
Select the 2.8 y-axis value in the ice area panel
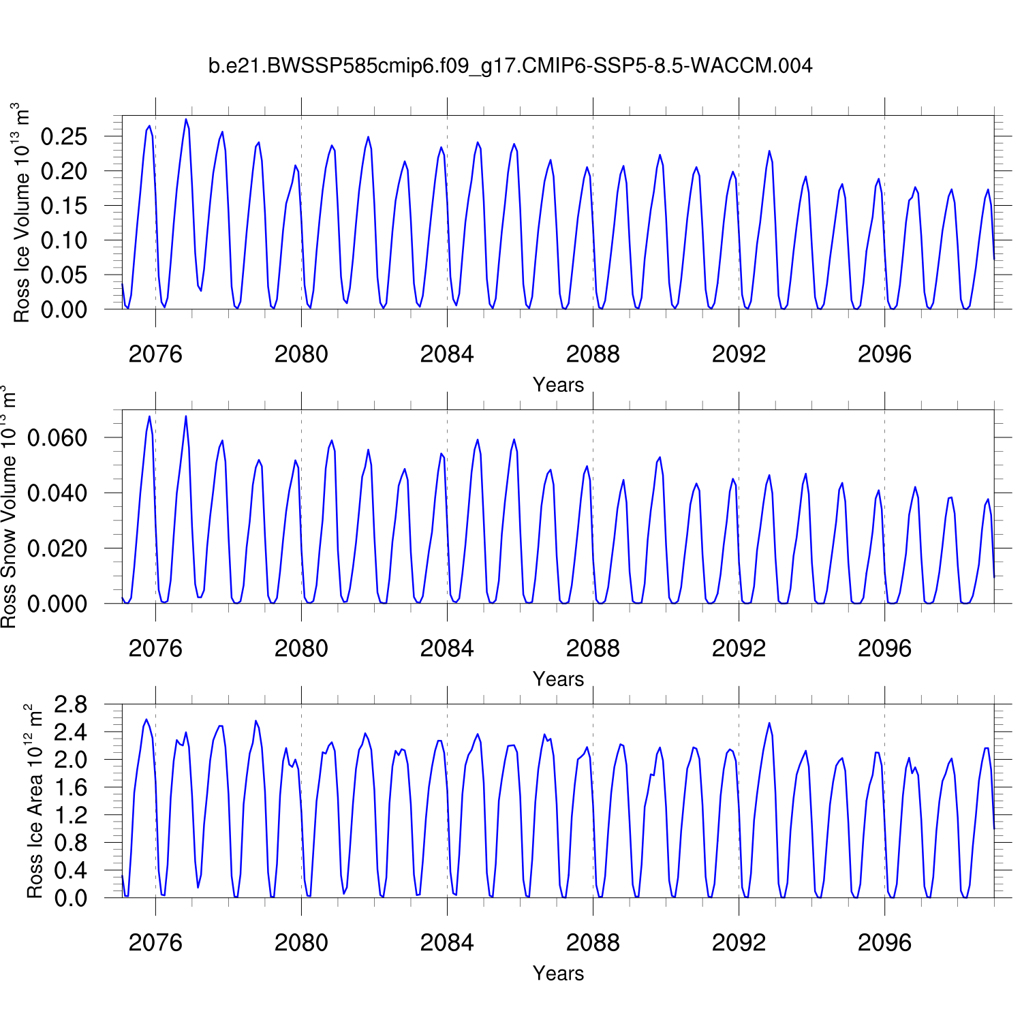pyautogui.click(x=71, y=704)
